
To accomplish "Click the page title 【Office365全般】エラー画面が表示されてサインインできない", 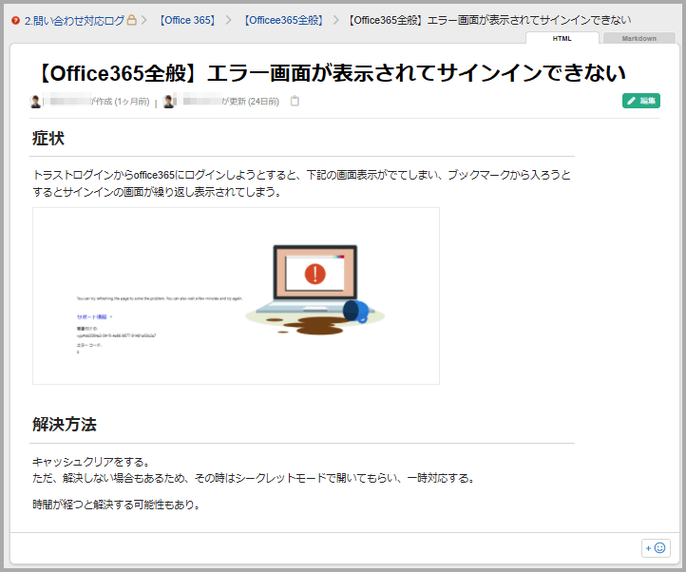I will pos(330,73).
